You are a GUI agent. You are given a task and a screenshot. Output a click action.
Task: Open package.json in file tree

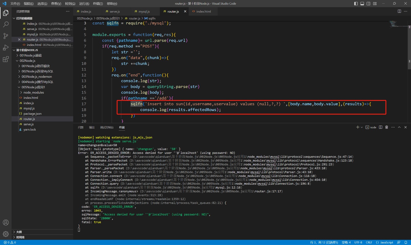[42, 114]
